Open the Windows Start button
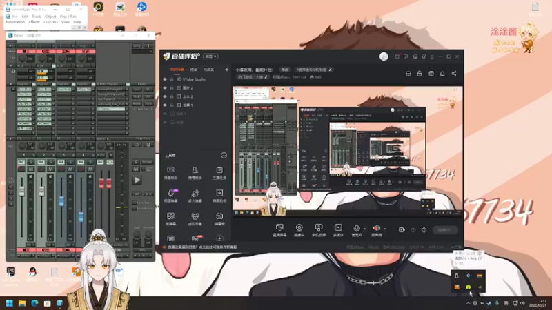This screenshot has height=310, width=552. 10,303
